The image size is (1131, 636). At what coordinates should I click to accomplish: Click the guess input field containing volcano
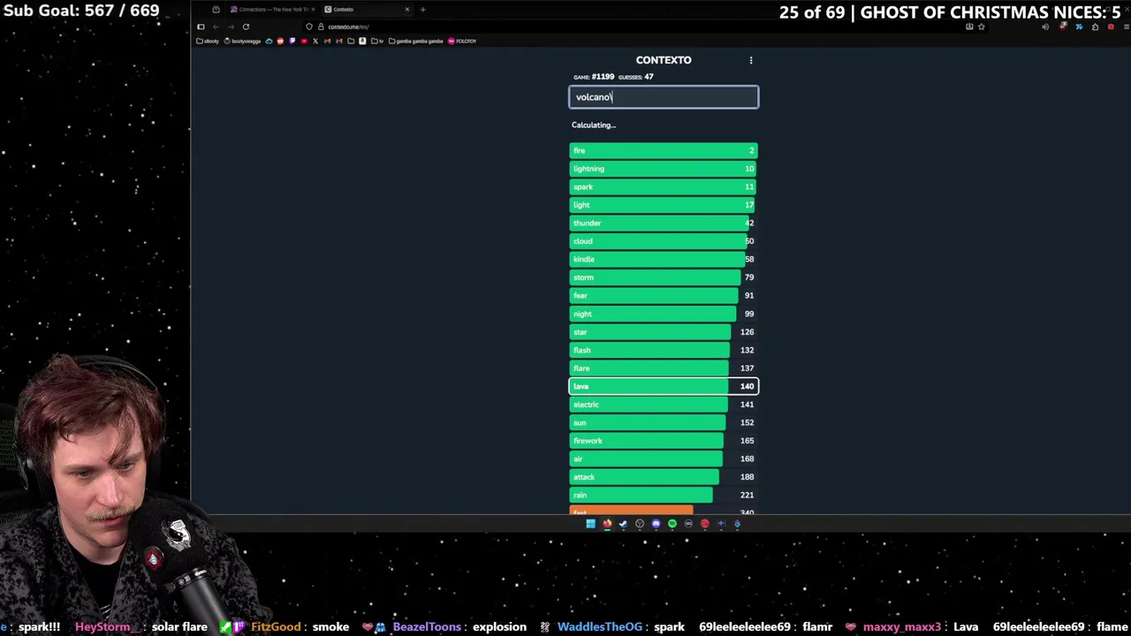tap(664, 97)
